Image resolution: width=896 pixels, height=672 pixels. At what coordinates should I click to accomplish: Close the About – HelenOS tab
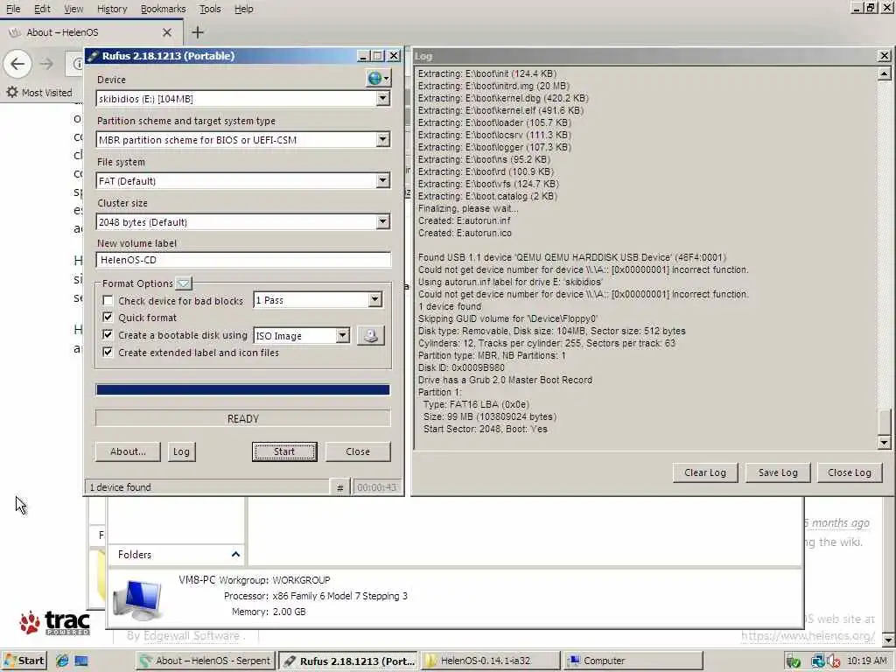click(x=167, y=32)
